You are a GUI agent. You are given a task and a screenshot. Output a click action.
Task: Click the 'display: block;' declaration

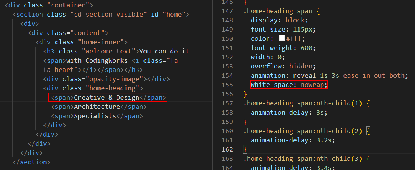(280, 20)
